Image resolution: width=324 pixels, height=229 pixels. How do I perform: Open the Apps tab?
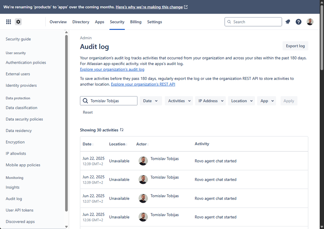click(x=99, y=22)
